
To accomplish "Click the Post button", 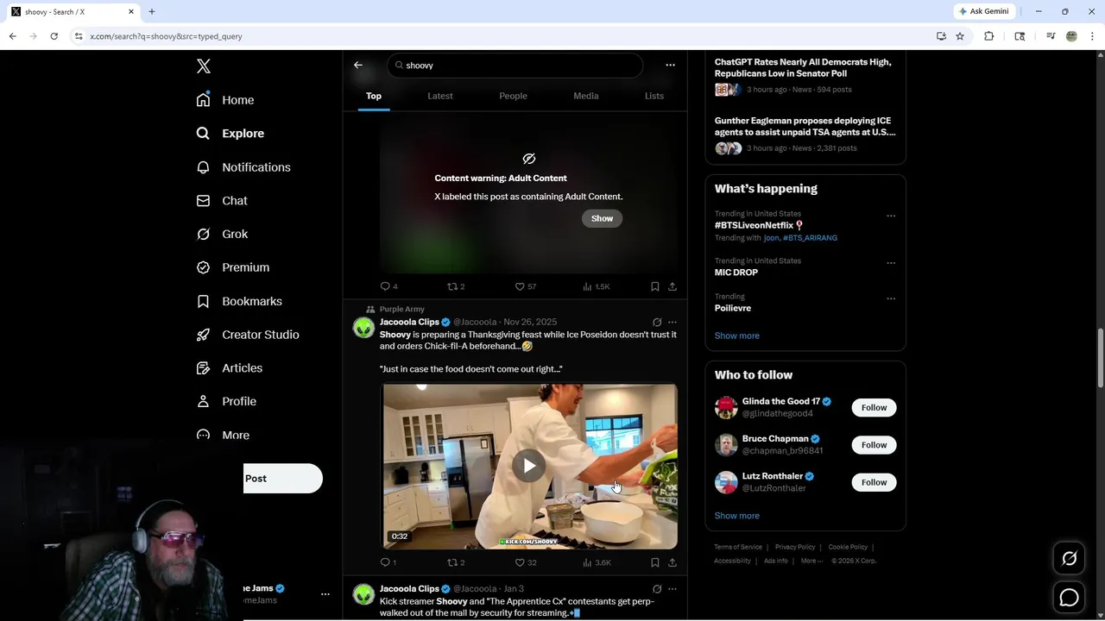I will tap(282, 479).
